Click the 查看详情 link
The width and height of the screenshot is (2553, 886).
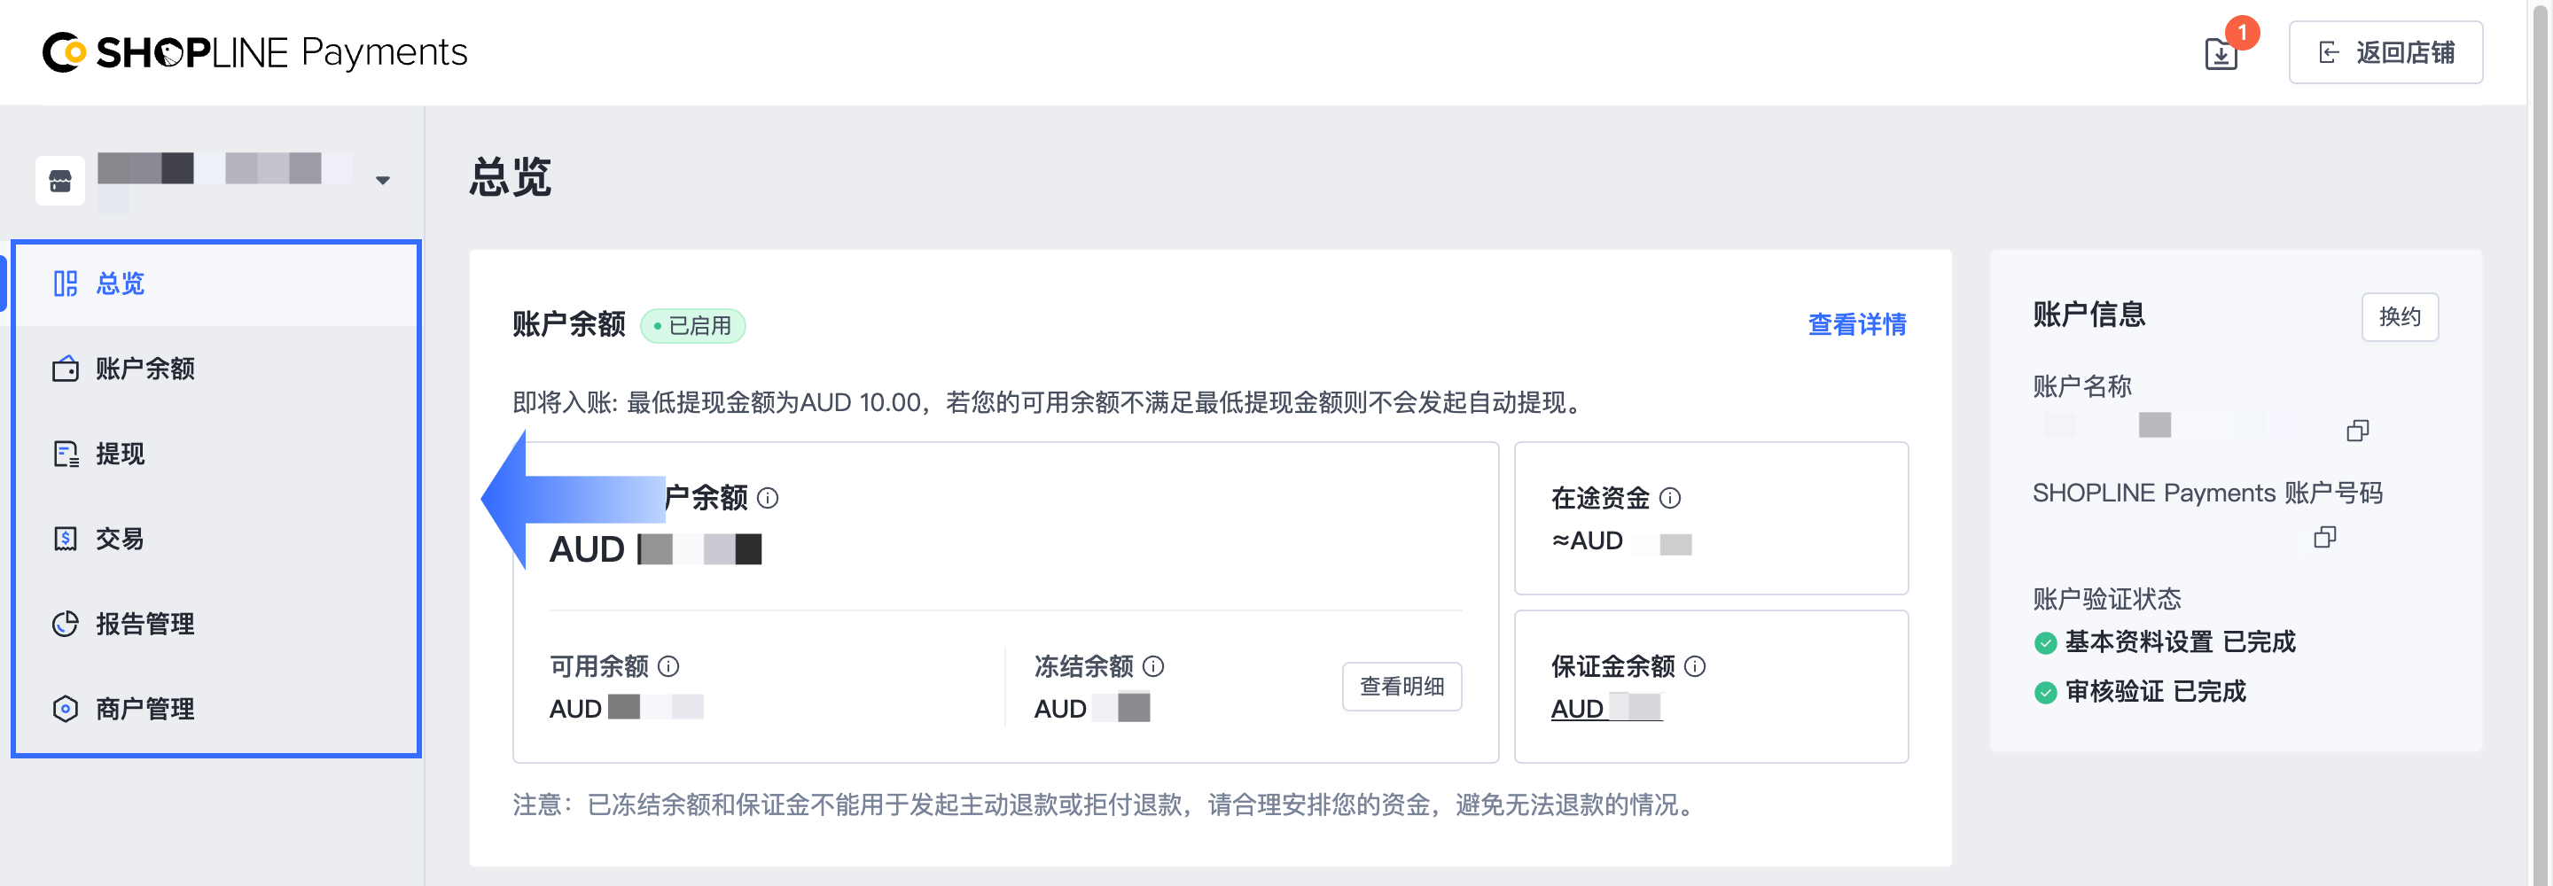click(1856, 325)
